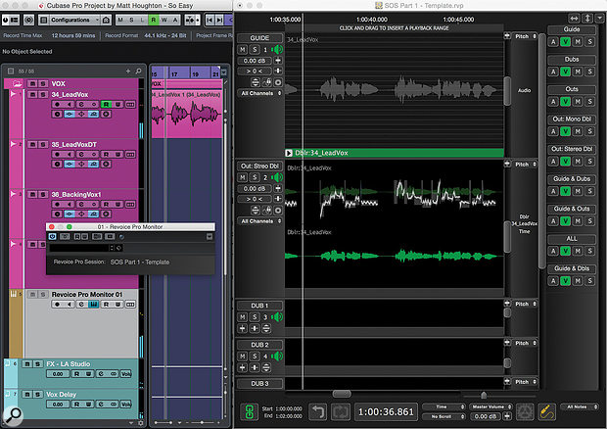Viewport: 607px width, 429px height.
Task: Select the 36_BackingVox1 track
Action: (x=76, y=194)
